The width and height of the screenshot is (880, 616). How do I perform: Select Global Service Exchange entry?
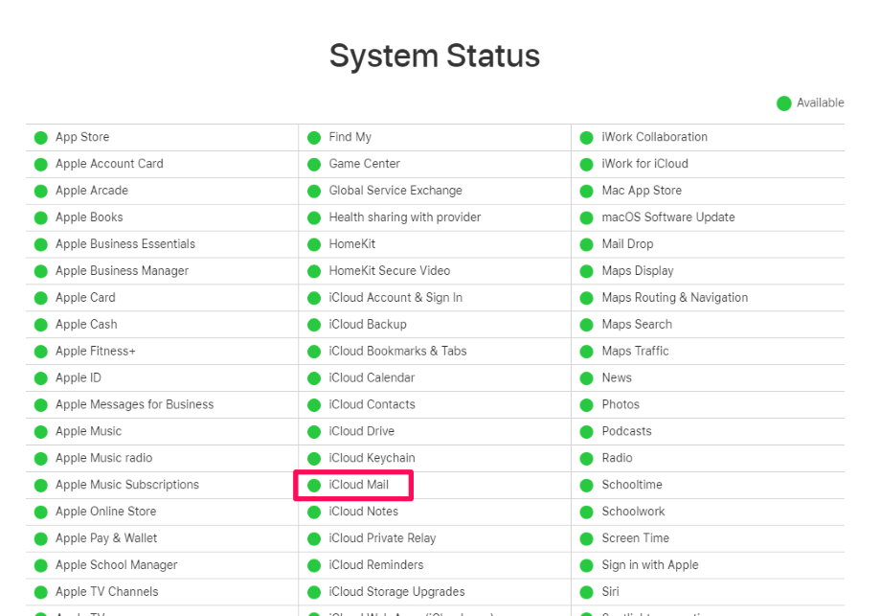[x=395, y=191]
